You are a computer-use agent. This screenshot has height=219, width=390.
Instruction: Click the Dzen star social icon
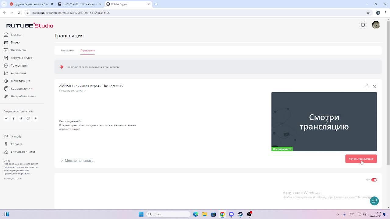pyautogui.click(x=35, y=118)
